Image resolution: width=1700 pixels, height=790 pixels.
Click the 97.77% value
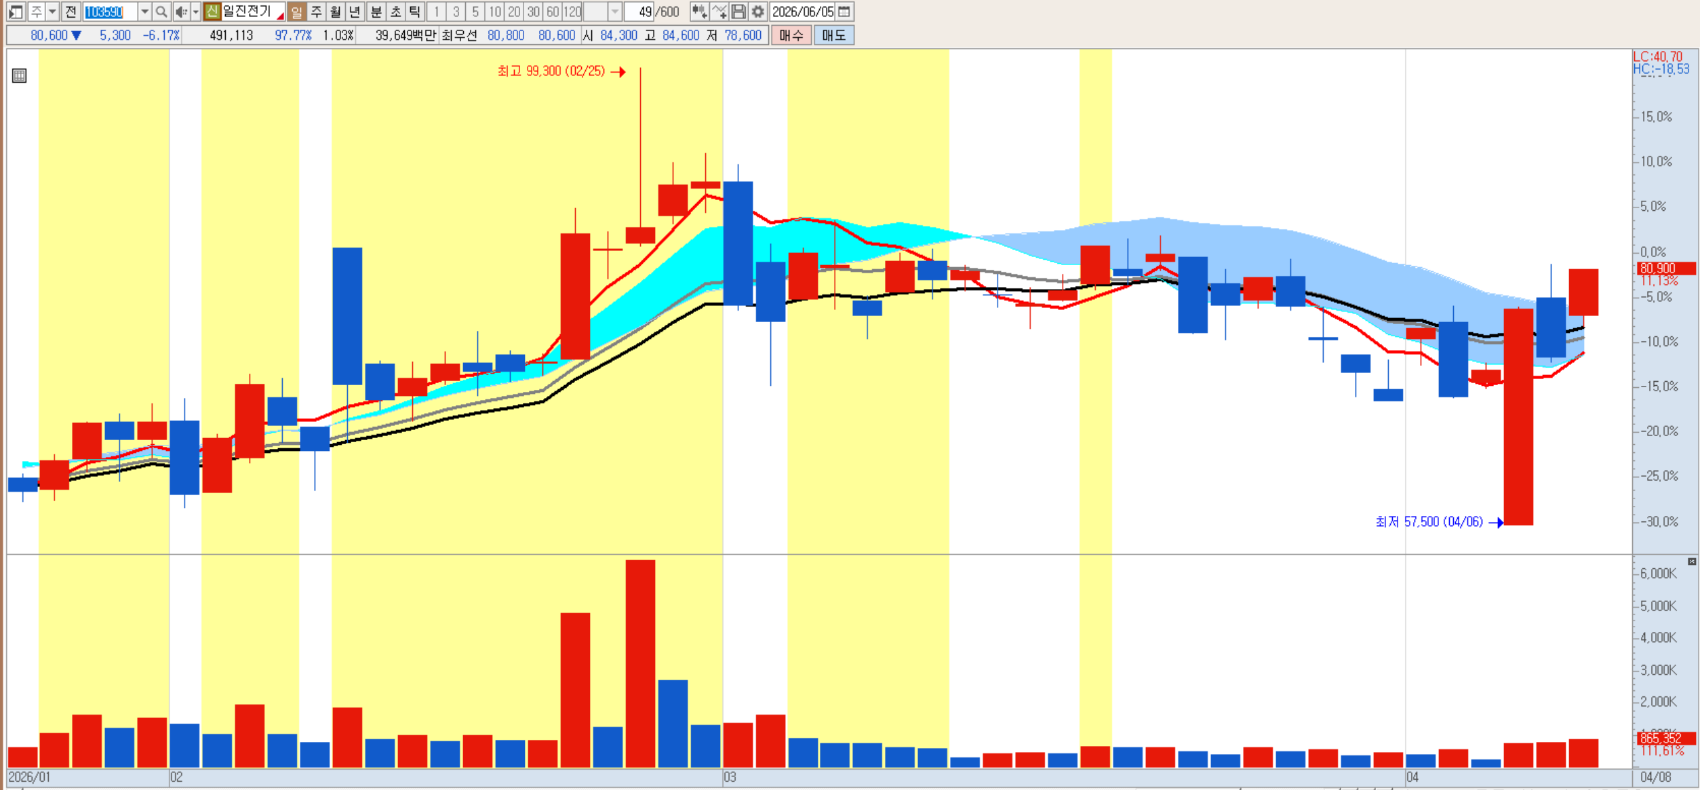click(293, 35)
